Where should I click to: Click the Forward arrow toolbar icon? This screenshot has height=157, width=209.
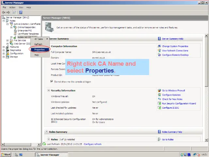[8, 12]
